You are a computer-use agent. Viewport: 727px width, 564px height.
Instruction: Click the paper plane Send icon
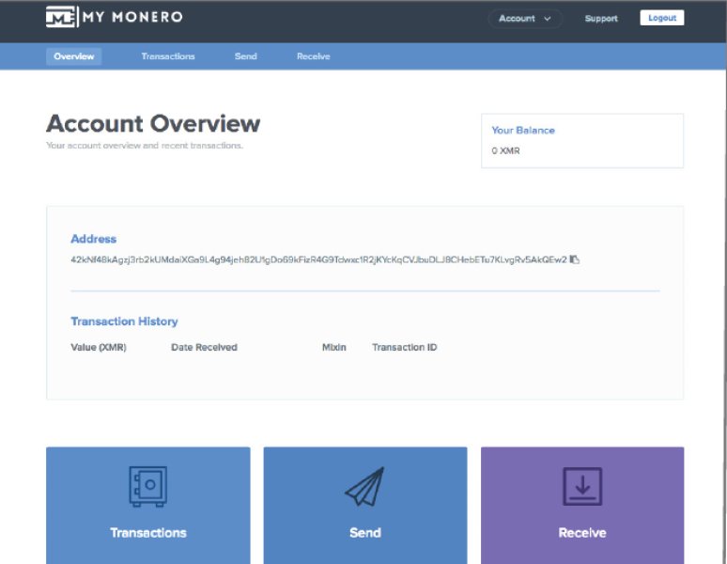click(x=364, y=487)
